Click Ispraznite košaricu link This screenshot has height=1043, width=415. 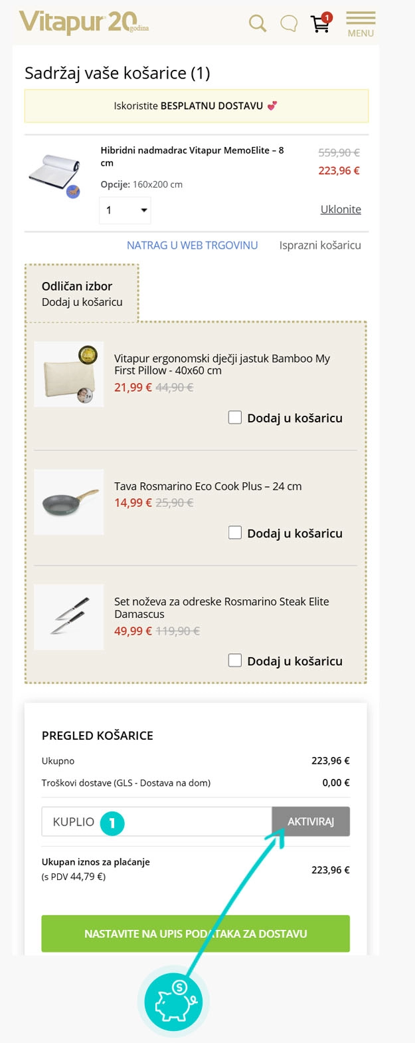click(x=320, y=245)
